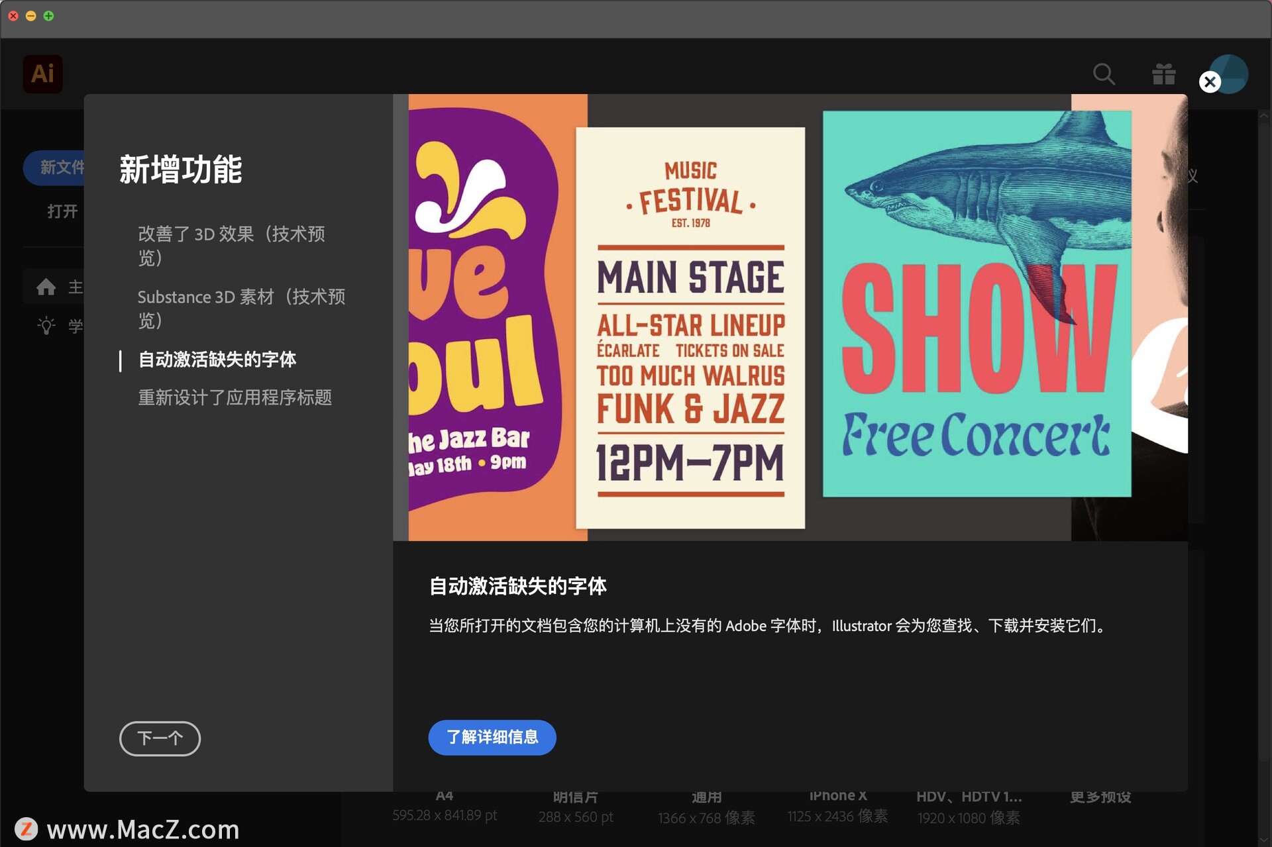Click the scroll up arrow at right edge

(1264, 117)
